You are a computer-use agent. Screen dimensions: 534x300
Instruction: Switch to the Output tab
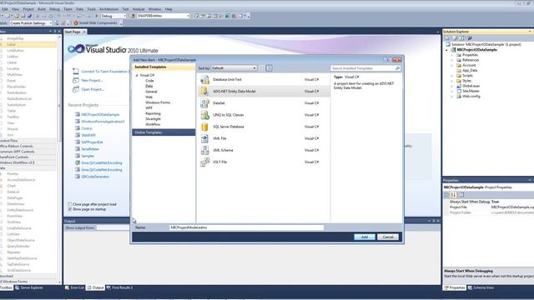tap(95, 287)
